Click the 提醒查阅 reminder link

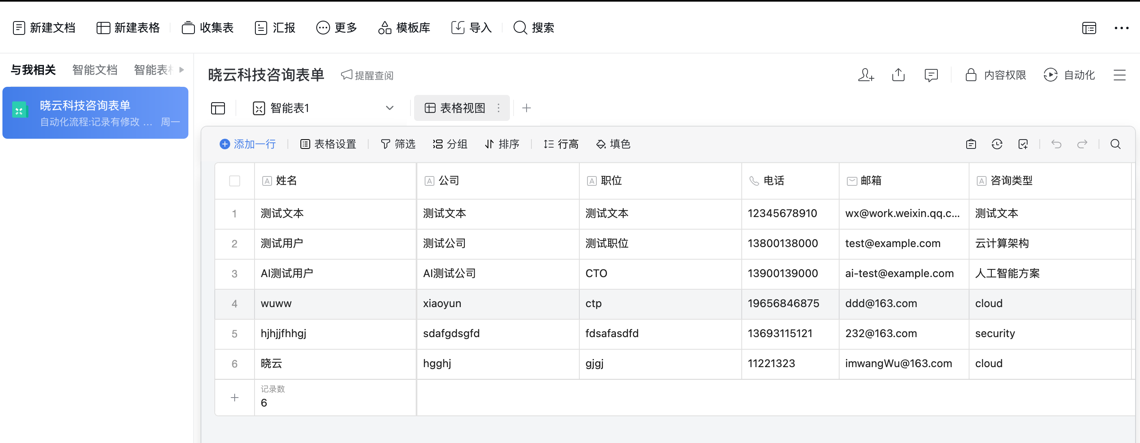tap(367, 75)
